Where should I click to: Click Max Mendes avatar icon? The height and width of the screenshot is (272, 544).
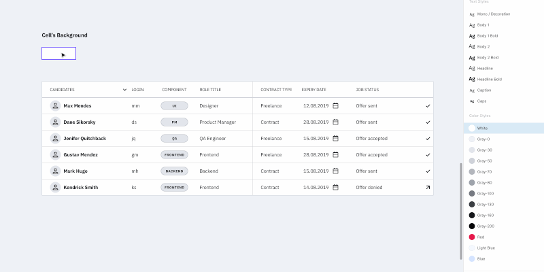click(55, 106)
